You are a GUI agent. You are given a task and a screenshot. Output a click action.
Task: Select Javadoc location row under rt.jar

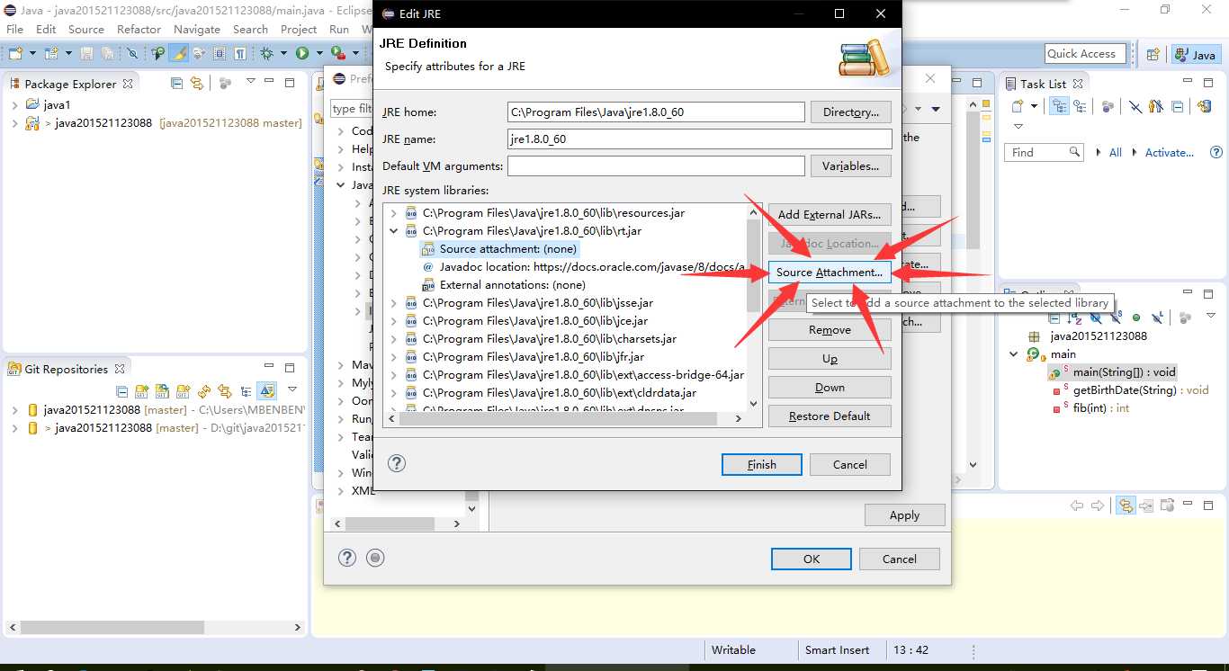583,266
